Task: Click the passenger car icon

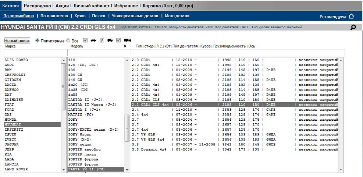Action: [93, 40]
